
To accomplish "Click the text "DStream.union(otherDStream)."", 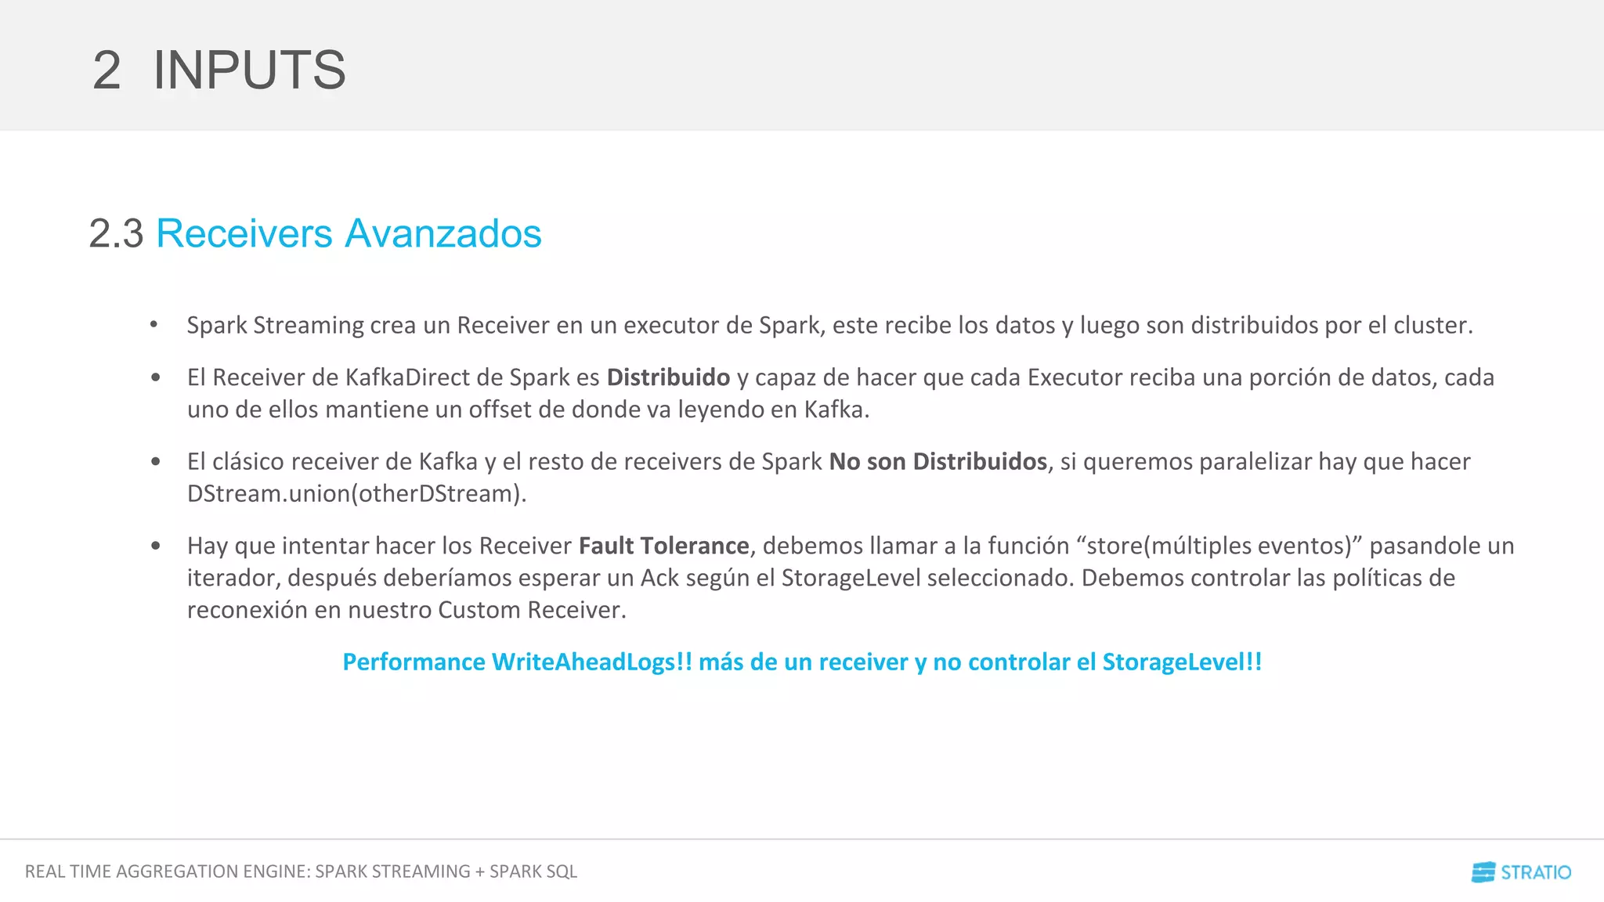I will [356, 493].
